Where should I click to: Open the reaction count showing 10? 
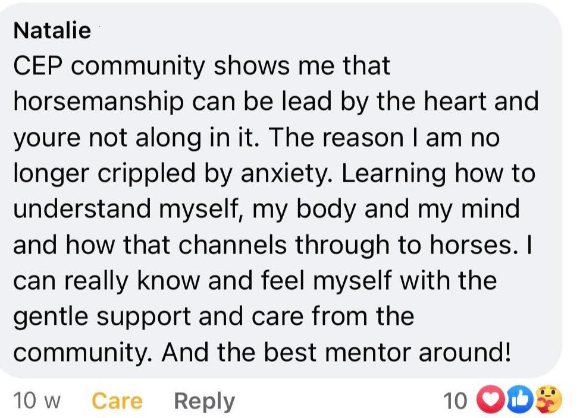point(456,401)
